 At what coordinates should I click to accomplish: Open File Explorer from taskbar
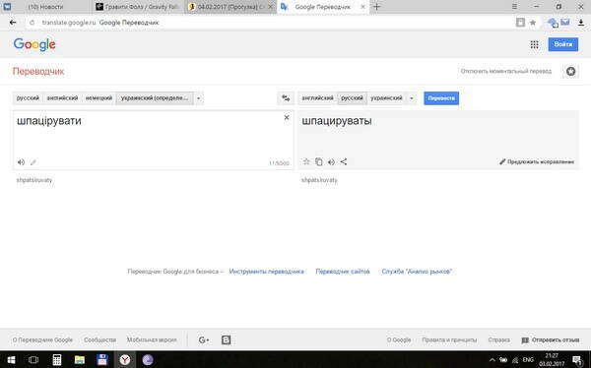click(80, 360)
